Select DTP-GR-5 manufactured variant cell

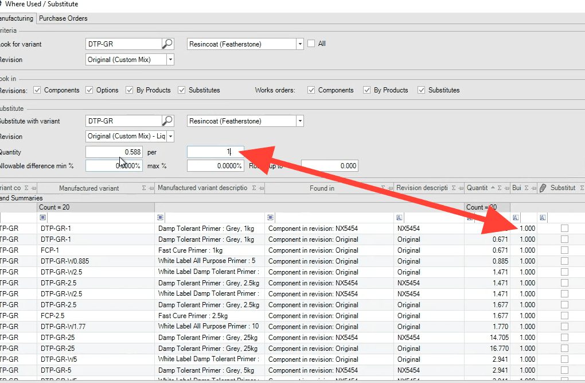coord(96,370)
